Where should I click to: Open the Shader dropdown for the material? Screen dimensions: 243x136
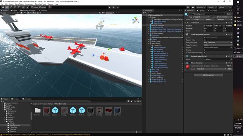click(211, 69)
